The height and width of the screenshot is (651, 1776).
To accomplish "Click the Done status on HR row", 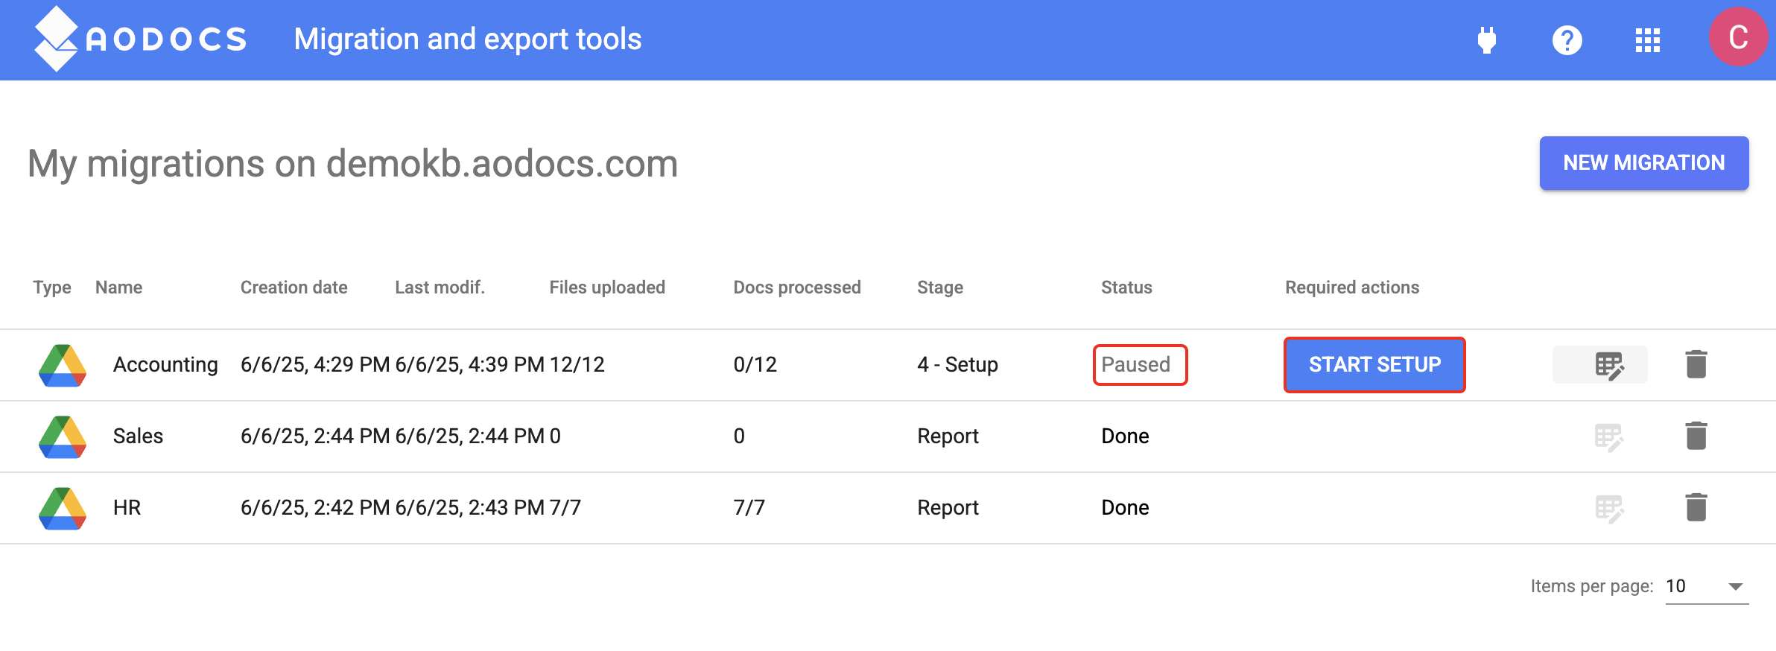I will [x=1125, y=508].
